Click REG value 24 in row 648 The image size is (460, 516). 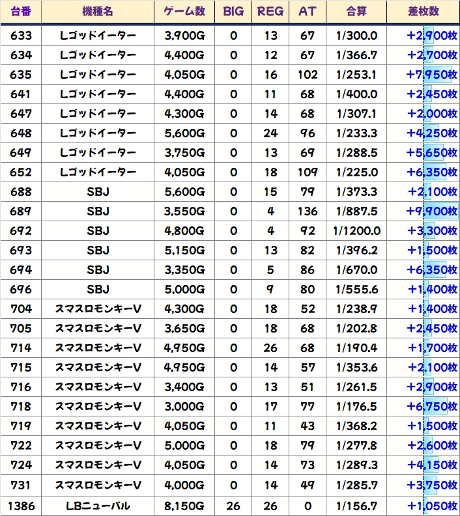(270, 133)
